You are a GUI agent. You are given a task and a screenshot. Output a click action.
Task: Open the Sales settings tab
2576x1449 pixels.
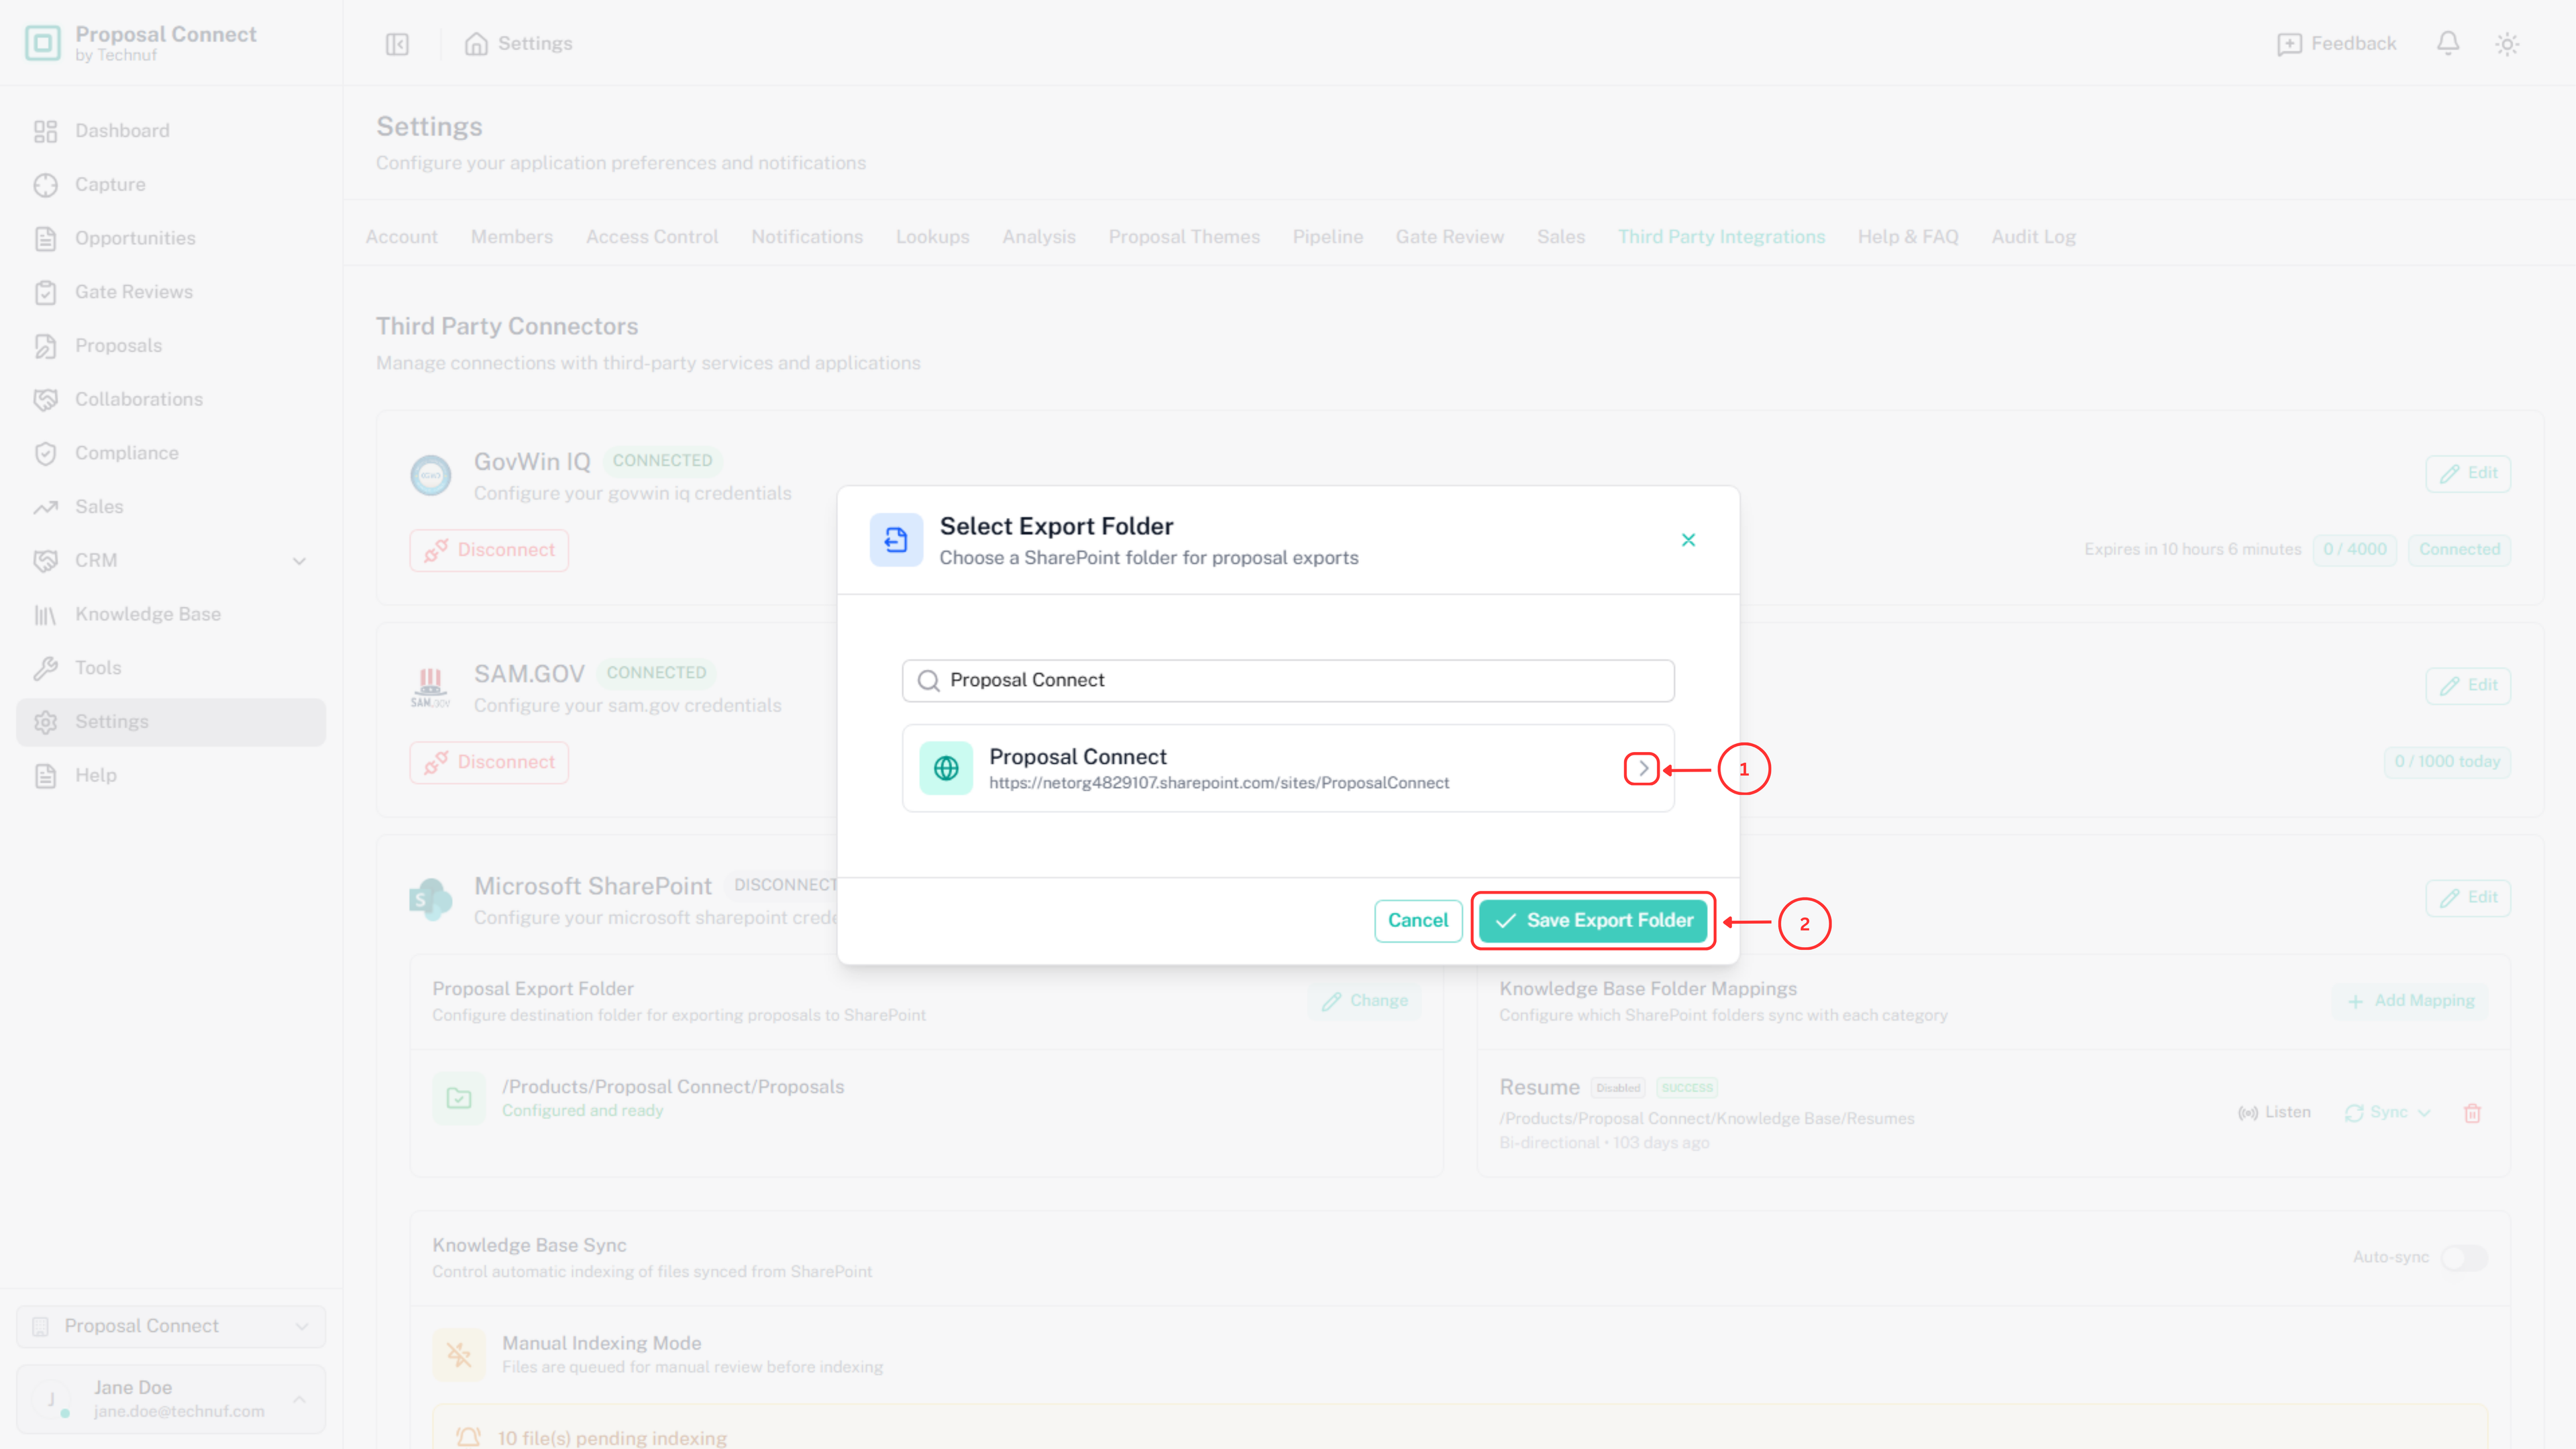click(x=1560, y=237)
